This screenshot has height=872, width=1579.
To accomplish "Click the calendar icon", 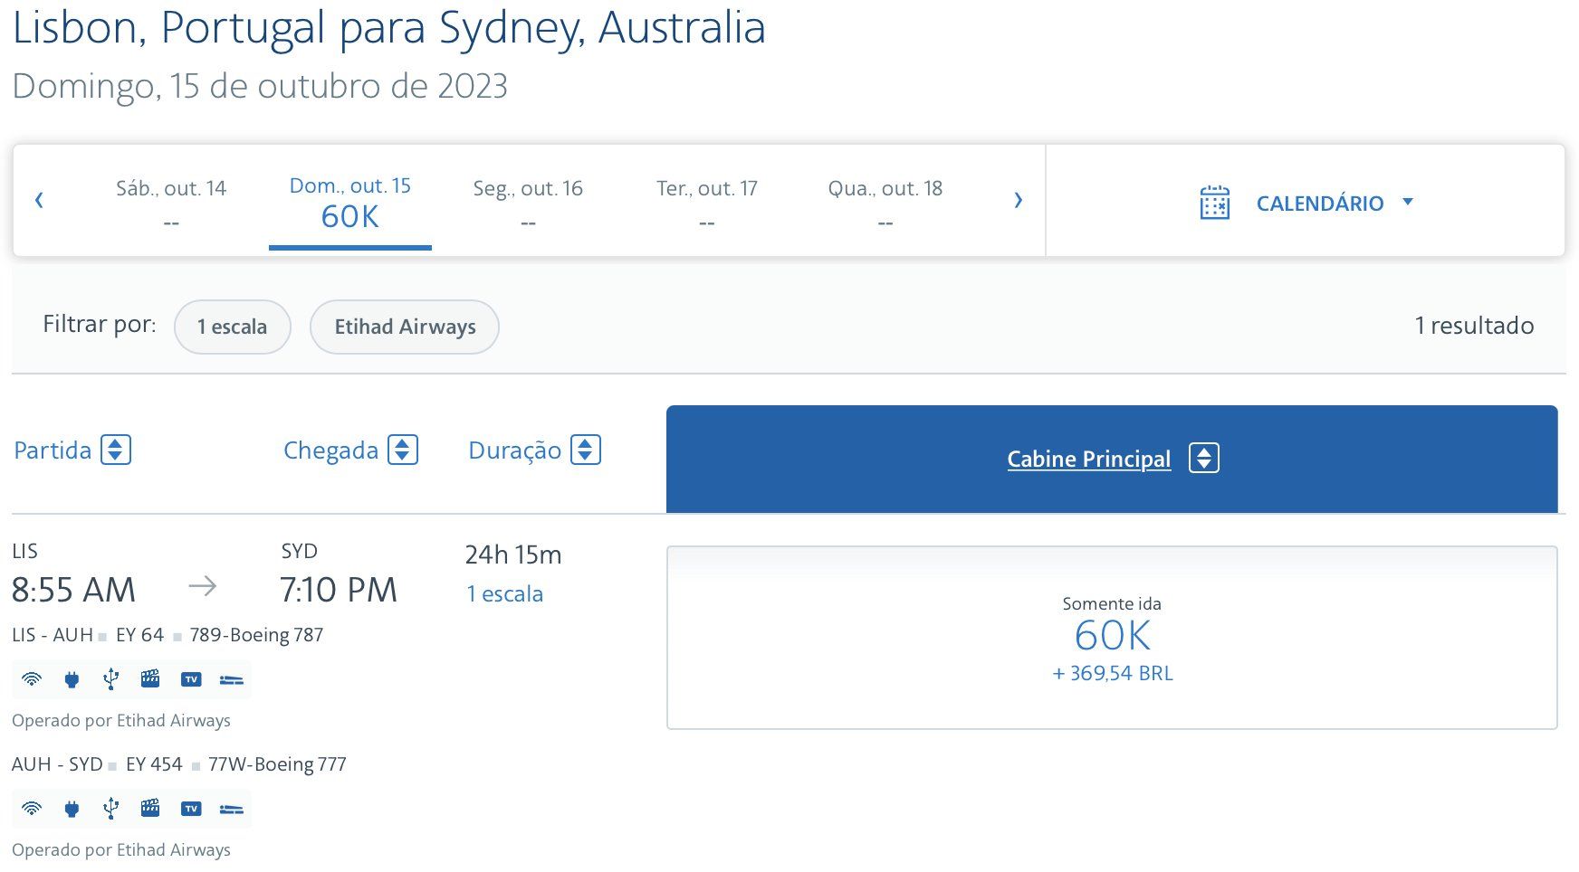I will (1214, 203).
